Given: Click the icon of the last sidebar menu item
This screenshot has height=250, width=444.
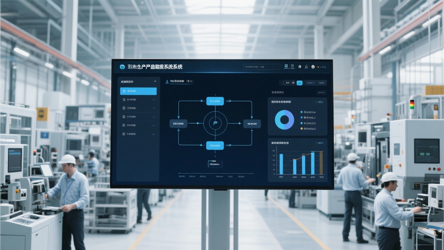Looking at the screenshot, I should [x=124, y=134].
